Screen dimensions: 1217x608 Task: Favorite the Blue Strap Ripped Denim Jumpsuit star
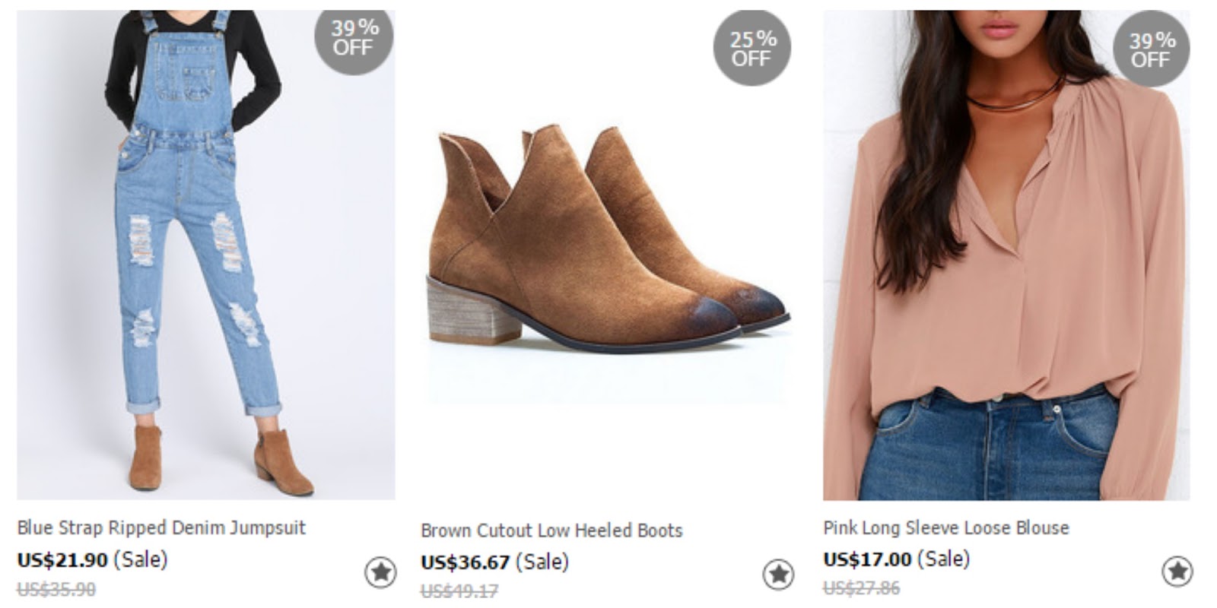click(380, 572)
